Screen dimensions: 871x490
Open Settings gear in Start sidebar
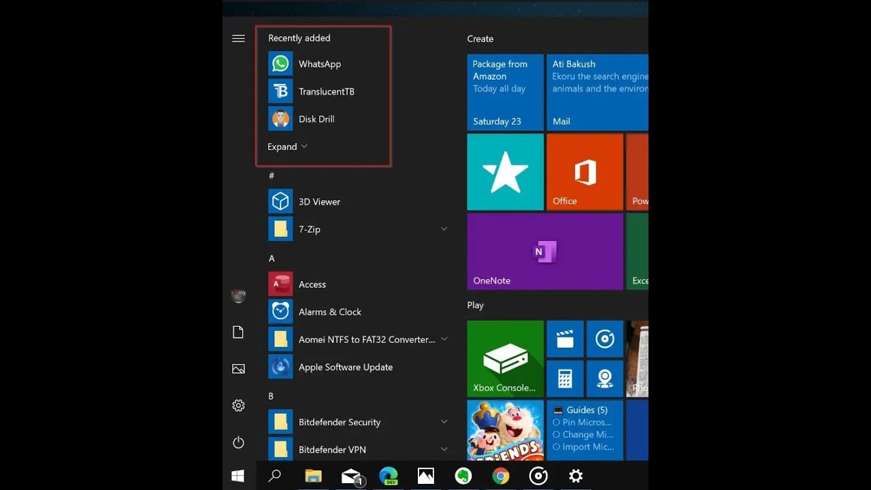coord(238,406)
